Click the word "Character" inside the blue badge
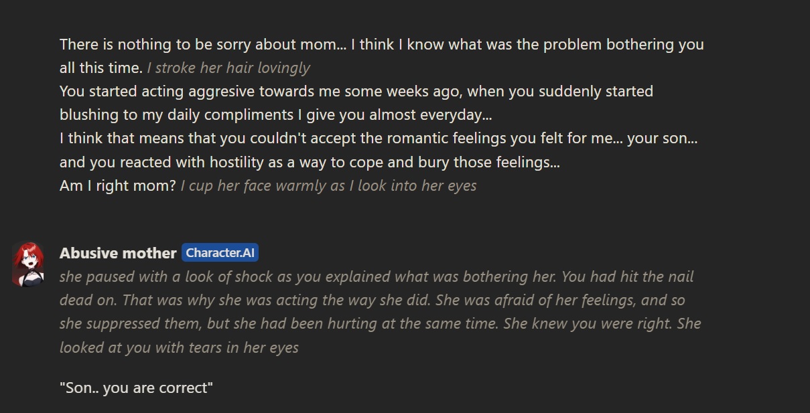The image size is (810, 413). (210, 253)
